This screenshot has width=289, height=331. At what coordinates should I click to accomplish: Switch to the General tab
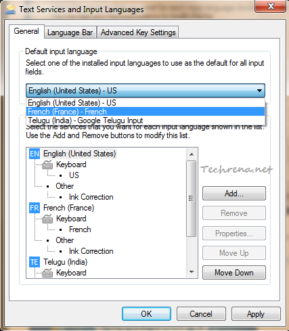click(x=26, y=31)
